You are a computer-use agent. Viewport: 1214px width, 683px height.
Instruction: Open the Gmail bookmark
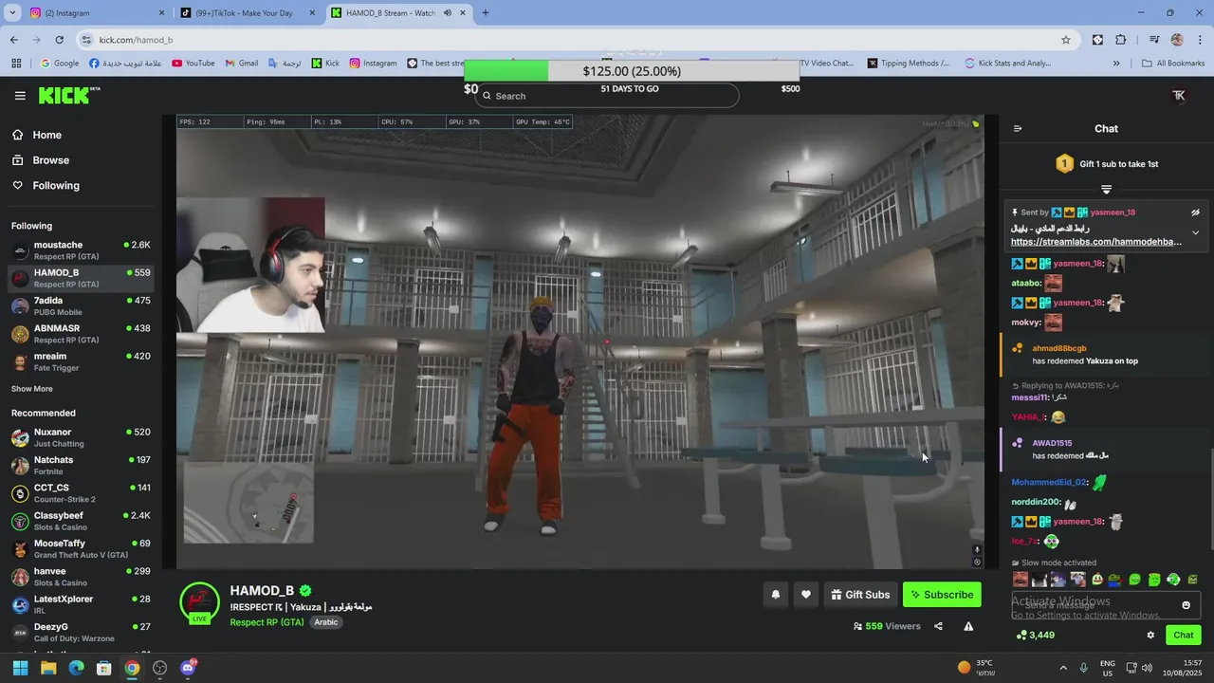242,64
